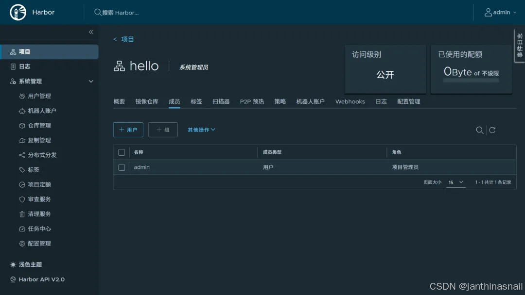
Task: Collapse the 系统管理 section chevron
Action: coord(91,81)
